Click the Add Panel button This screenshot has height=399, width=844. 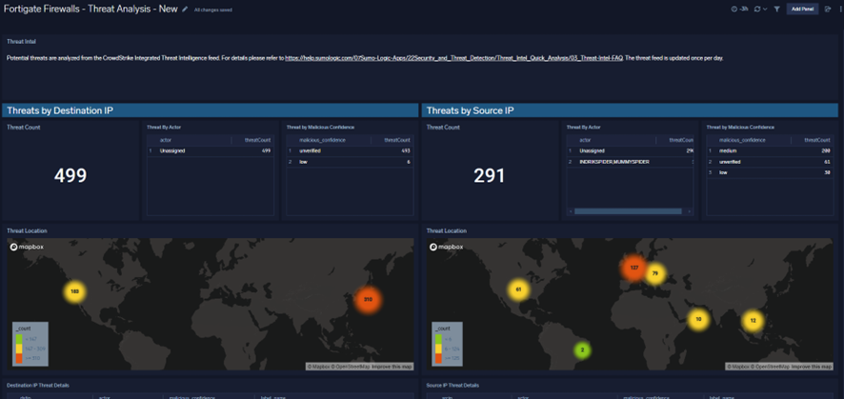(x=802, y=10)
